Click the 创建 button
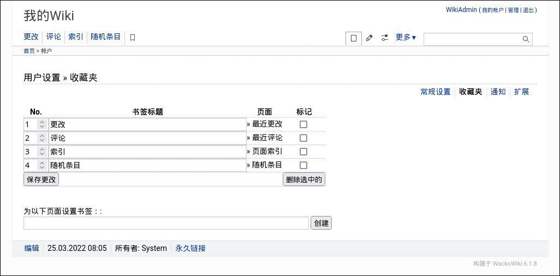 pyautogui.click(x=321, y=223)
